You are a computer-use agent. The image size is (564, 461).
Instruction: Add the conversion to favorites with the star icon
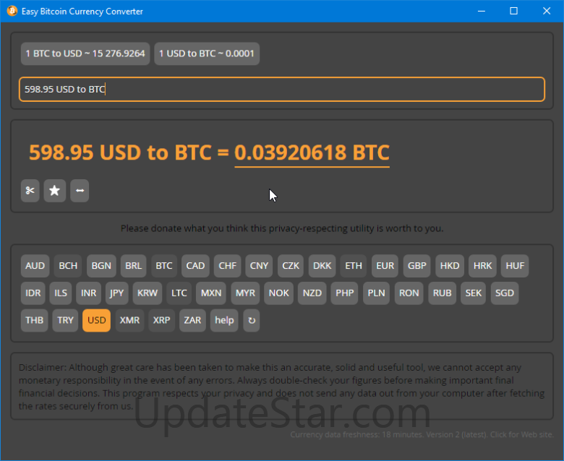click(55, 191)
